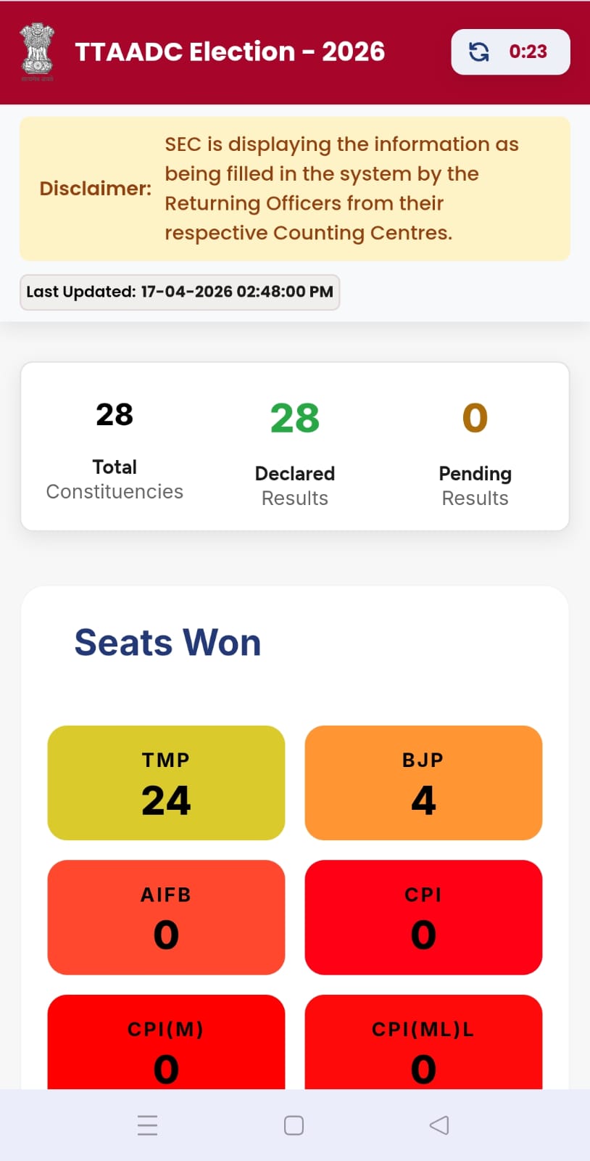Open the CPI party tile
The width and height of the screenshot is (590, 1161).
[x=423, y=917]
